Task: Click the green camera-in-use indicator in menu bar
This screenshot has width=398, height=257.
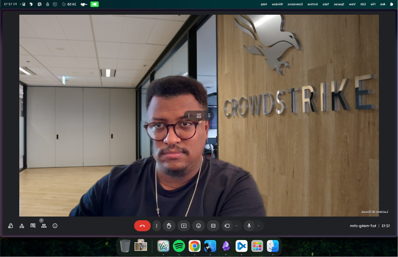Action: tap(94, 4)
